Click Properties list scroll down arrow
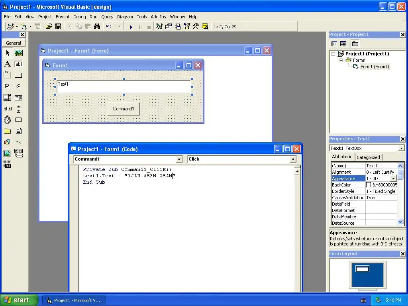408x306 pixels. (x=400, y=222)
